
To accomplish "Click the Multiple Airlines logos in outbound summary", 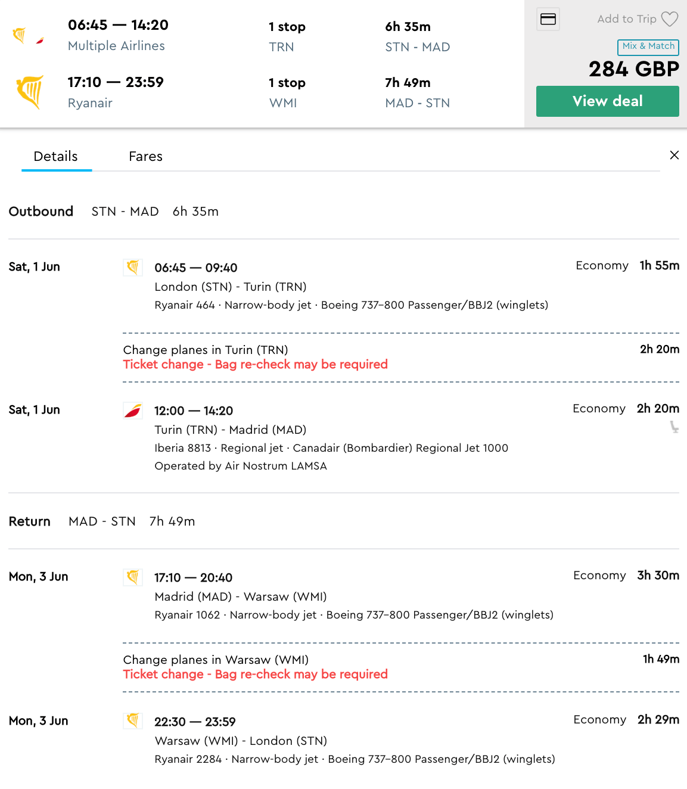I will click(28, 36).
